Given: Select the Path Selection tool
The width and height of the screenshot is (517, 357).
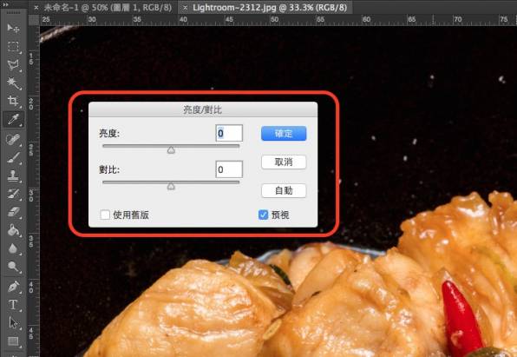Looking at the screenshot, I should (x=13, y=322).
